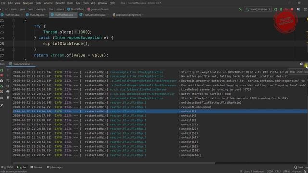
Task: Click the FluxFlatMap breadcrumb
Action: coord(76,9)
